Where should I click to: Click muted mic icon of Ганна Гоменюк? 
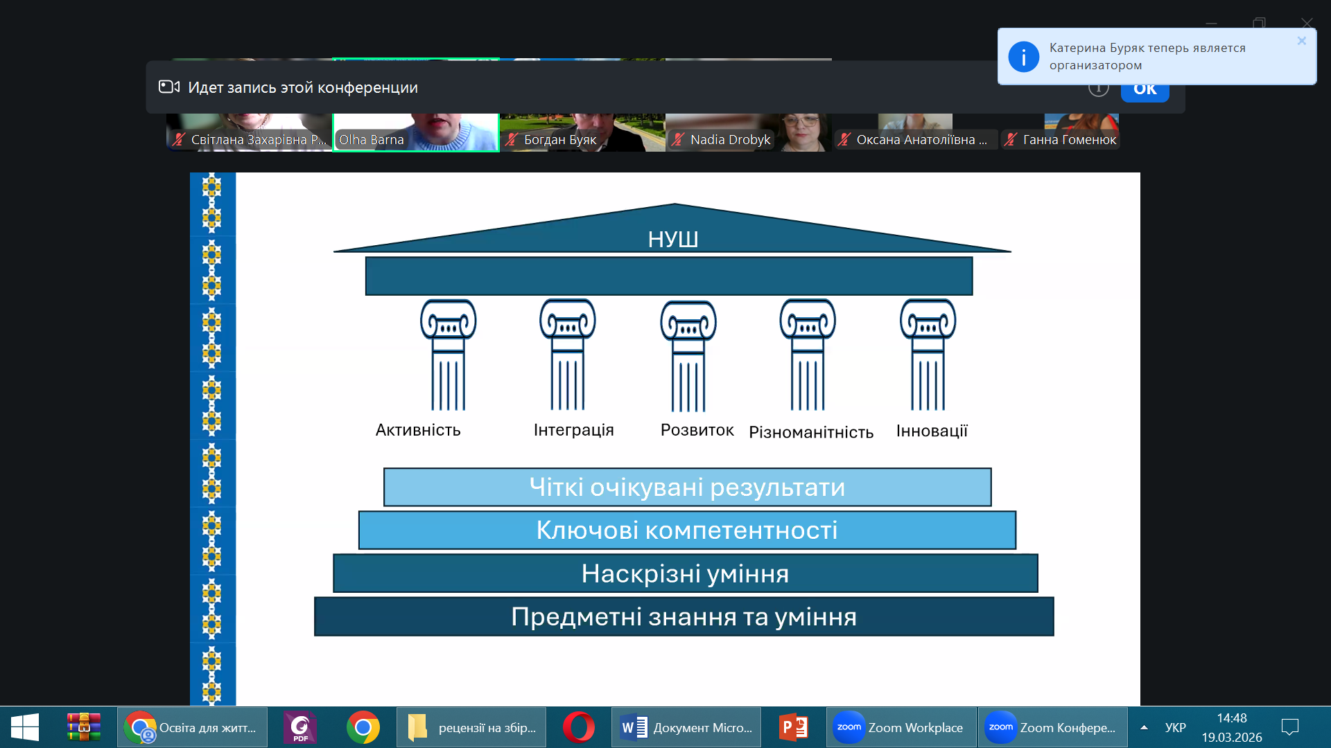click(x=1011, y=139)
